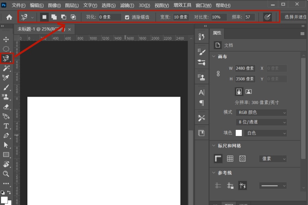Select the Paint Bucket tool

click(x=6, y=116)
